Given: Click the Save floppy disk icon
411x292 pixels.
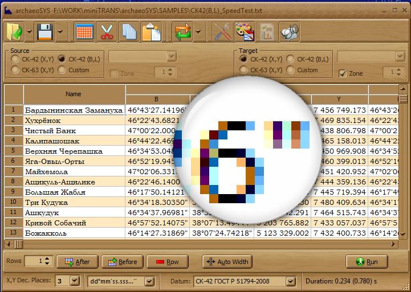Looking at the screenshot, I should coord(45,31).
